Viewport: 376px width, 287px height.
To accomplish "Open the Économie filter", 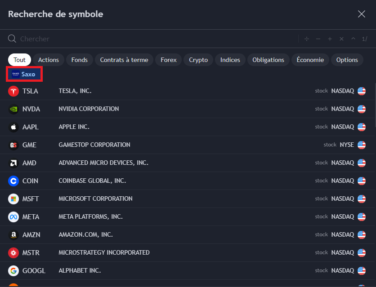I will tap(310, 60).
